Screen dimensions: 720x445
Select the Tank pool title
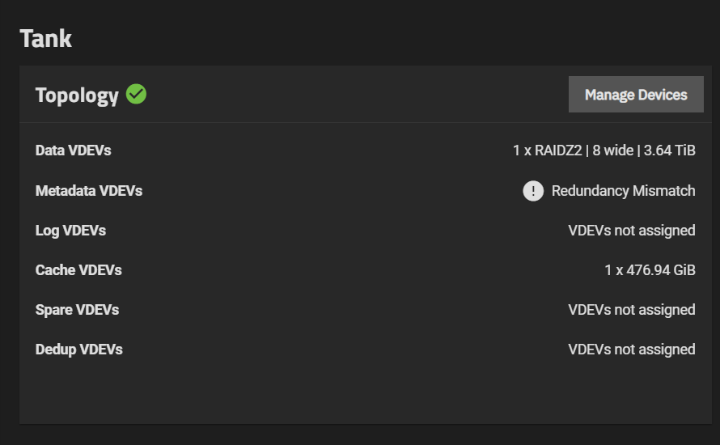pos(46,39)
